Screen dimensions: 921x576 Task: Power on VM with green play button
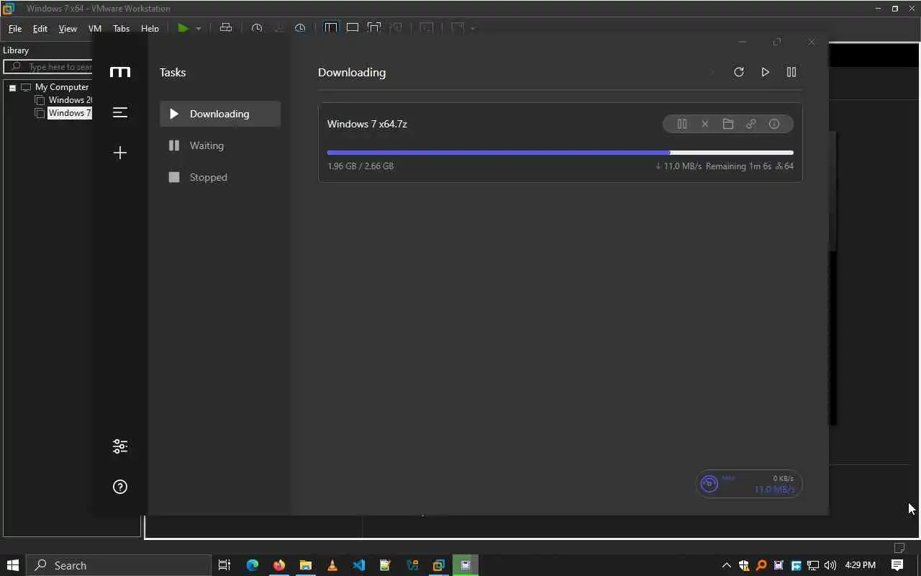pyautogui.click(x=183, y=28)
